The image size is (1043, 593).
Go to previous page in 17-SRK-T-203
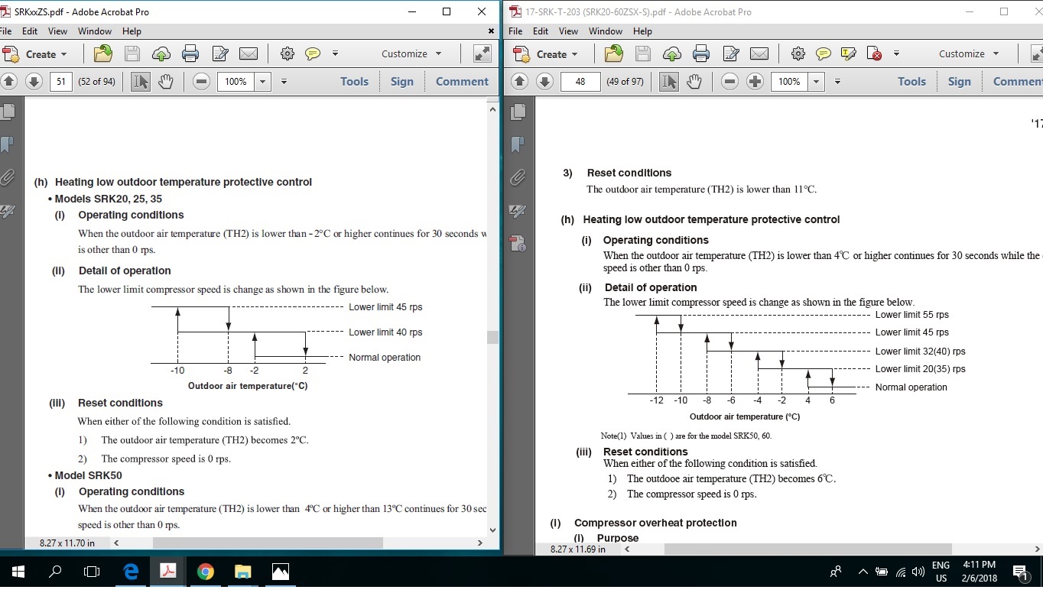pyautogui.click(x=519, y=81)
